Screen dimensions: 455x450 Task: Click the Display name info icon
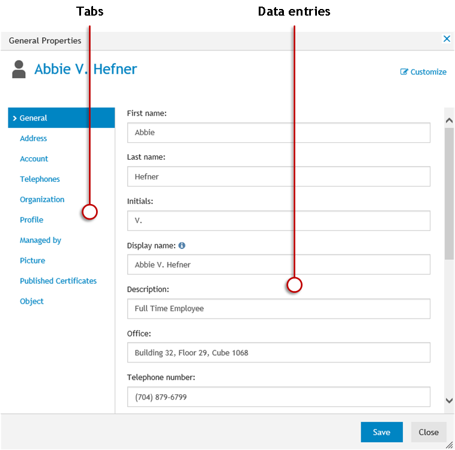[182, 245]
